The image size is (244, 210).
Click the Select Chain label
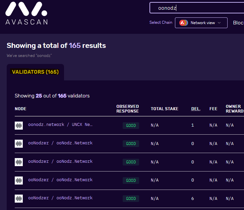coord(161,22)
